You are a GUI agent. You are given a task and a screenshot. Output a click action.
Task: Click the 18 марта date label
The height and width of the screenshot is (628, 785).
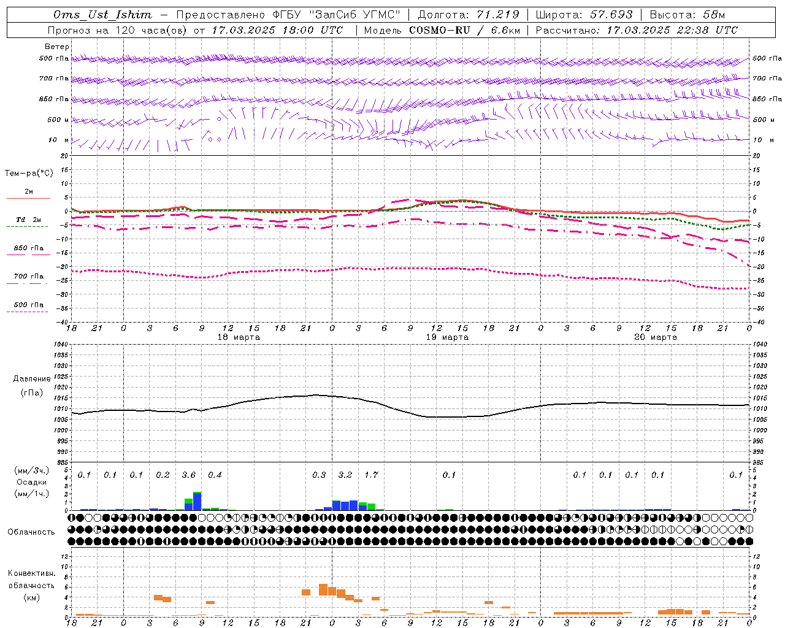(239, 337)
